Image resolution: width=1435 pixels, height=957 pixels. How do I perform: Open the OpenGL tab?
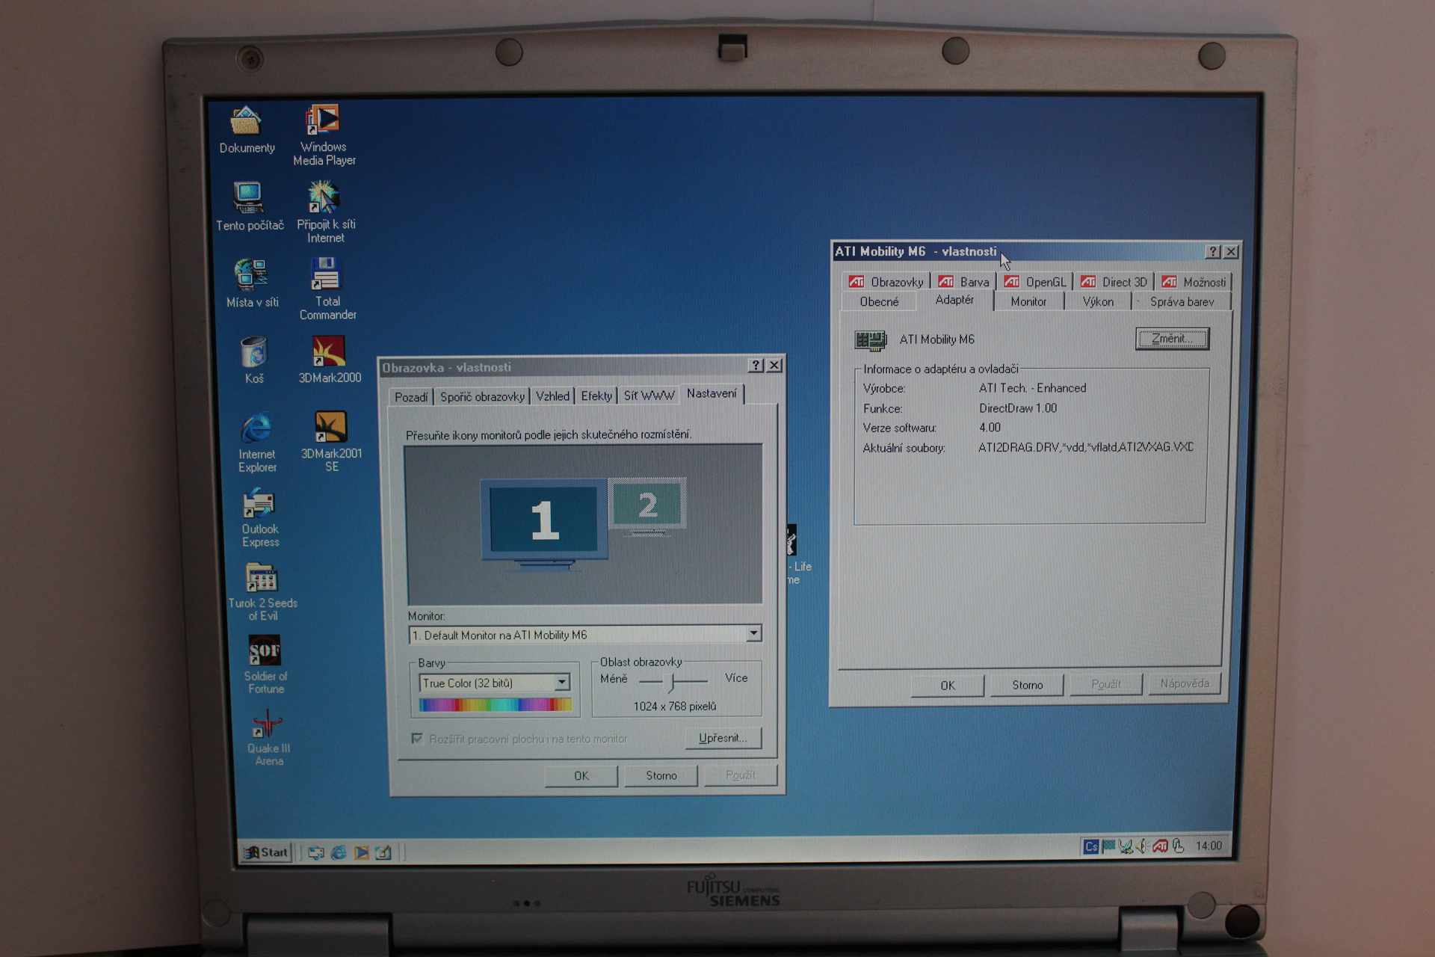[1035, 282]
